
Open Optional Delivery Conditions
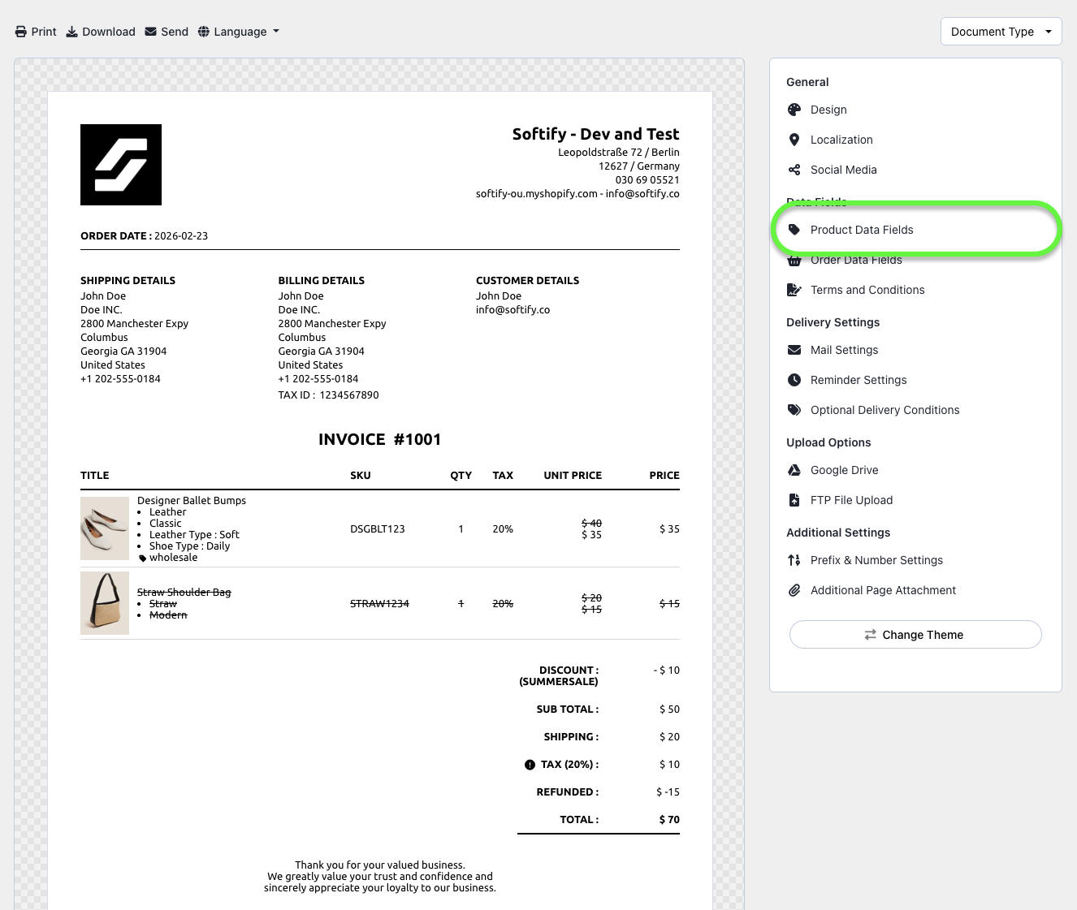885,410
